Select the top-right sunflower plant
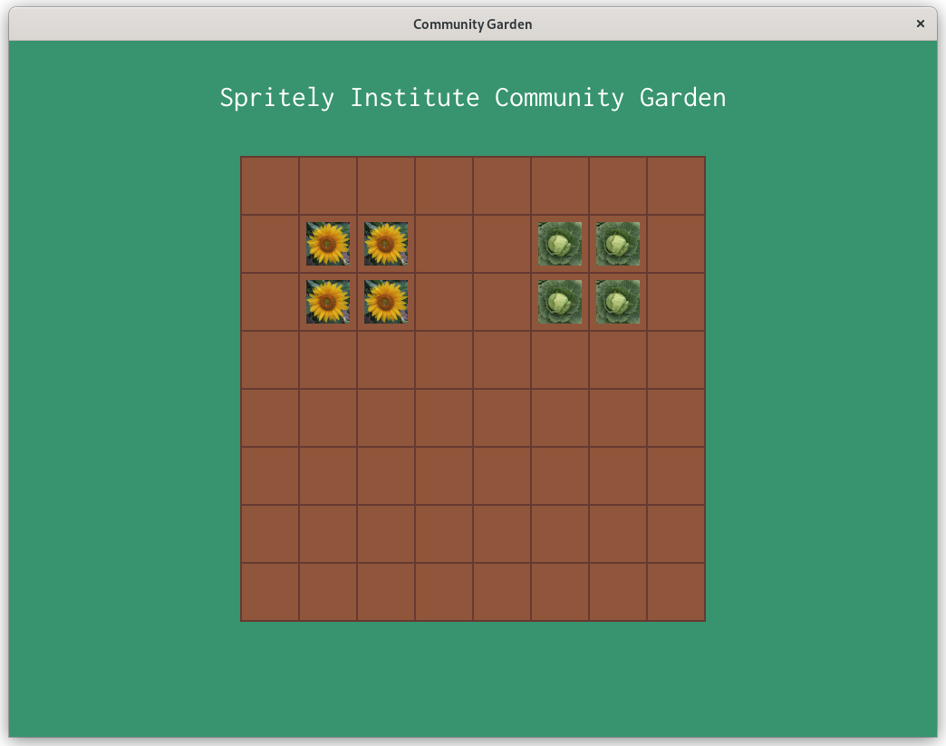This screenshot has height=746, width=946. pyautogui.click(x=386, y=244)
